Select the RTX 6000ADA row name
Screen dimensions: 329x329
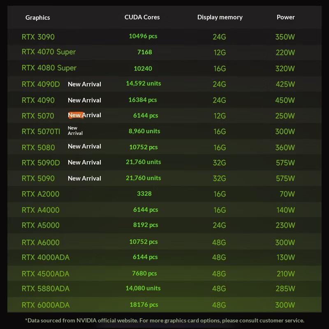pos(46,305)
